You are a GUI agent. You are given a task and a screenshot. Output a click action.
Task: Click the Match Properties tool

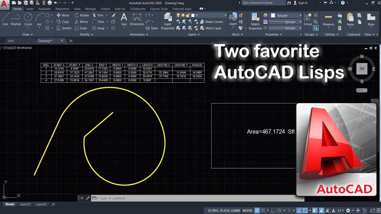[x=255, y=21]
